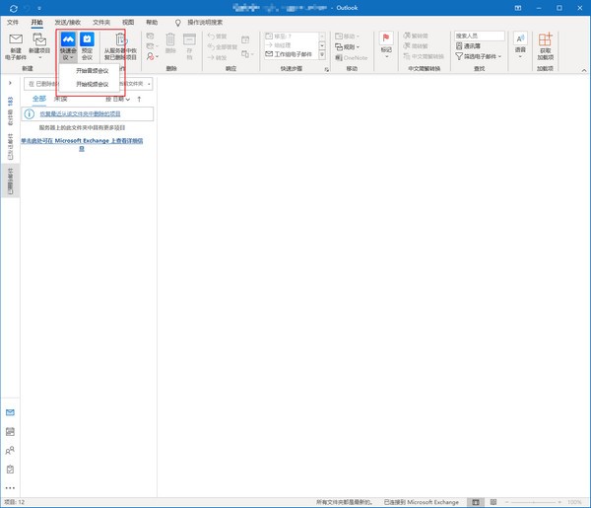The height and width of the screenshot is (508, 591).
Task: Click the Mail icon in left navigation bar
Action: point(10,411)
